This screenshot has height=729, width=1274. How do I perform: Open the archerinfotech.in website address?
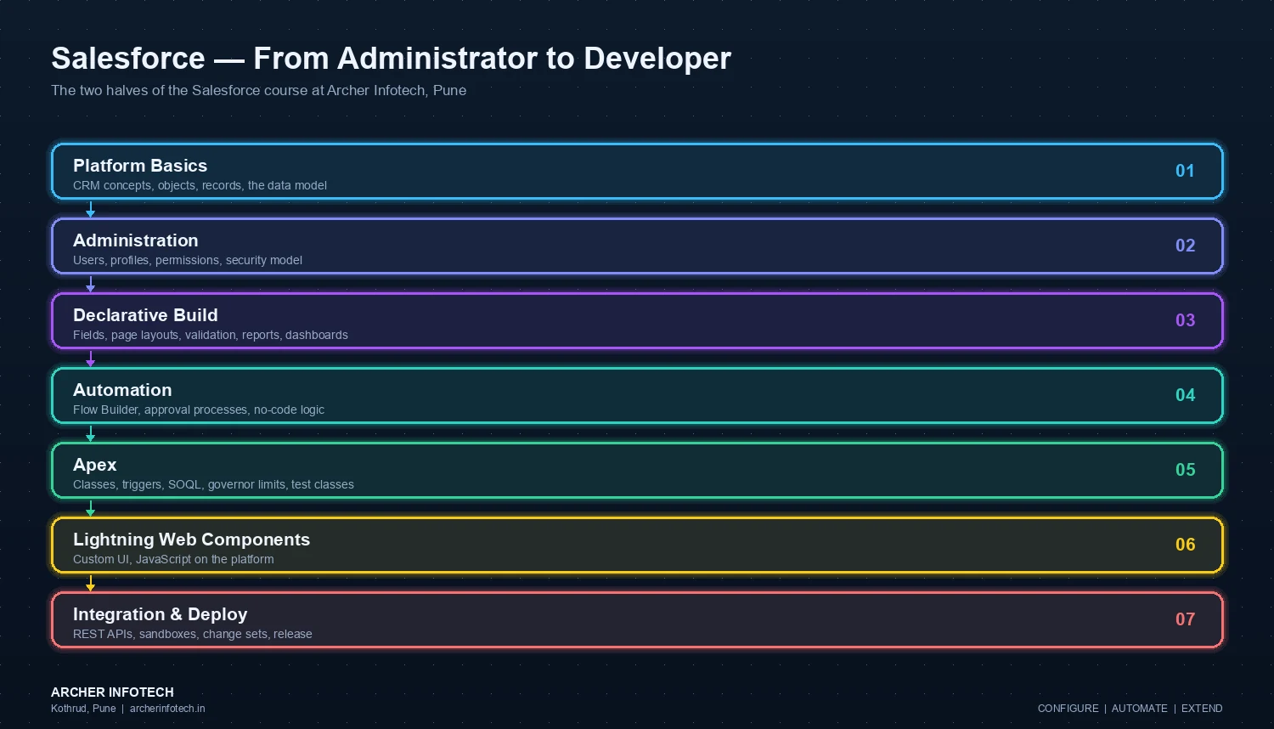[x=167, y=709]
